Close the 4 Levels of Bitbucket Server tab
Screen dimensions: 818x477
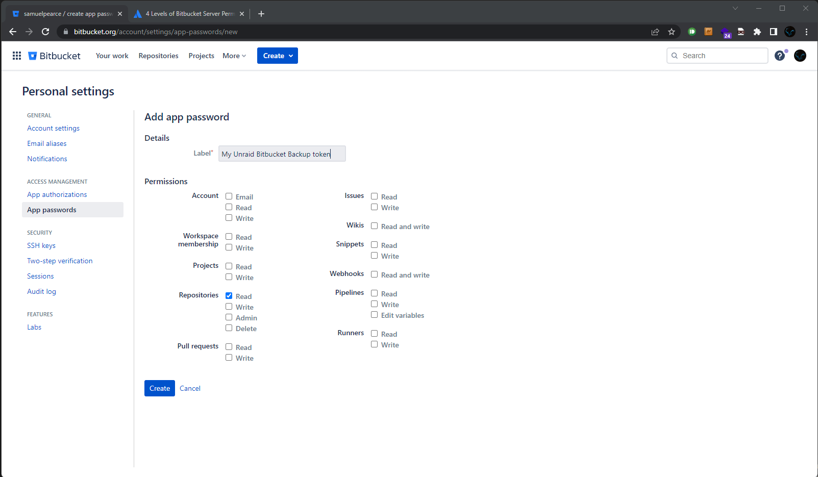(242, 14)
